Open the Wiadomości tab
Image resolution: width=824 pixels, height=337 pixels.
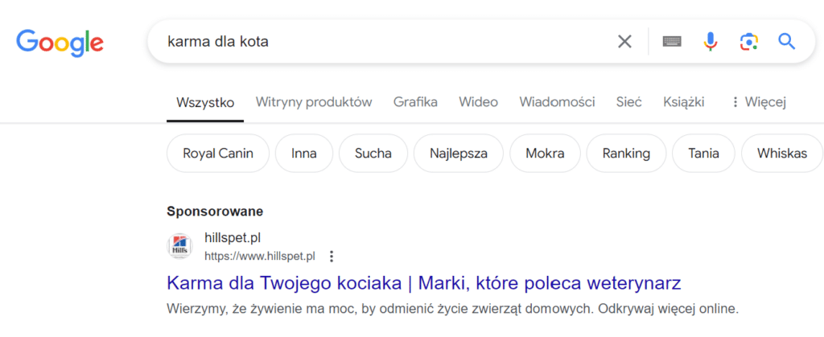tap(557, 102)
